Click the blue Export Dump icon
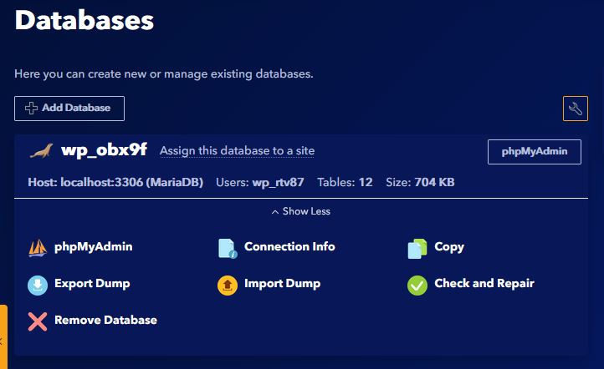 pos(38,286)
